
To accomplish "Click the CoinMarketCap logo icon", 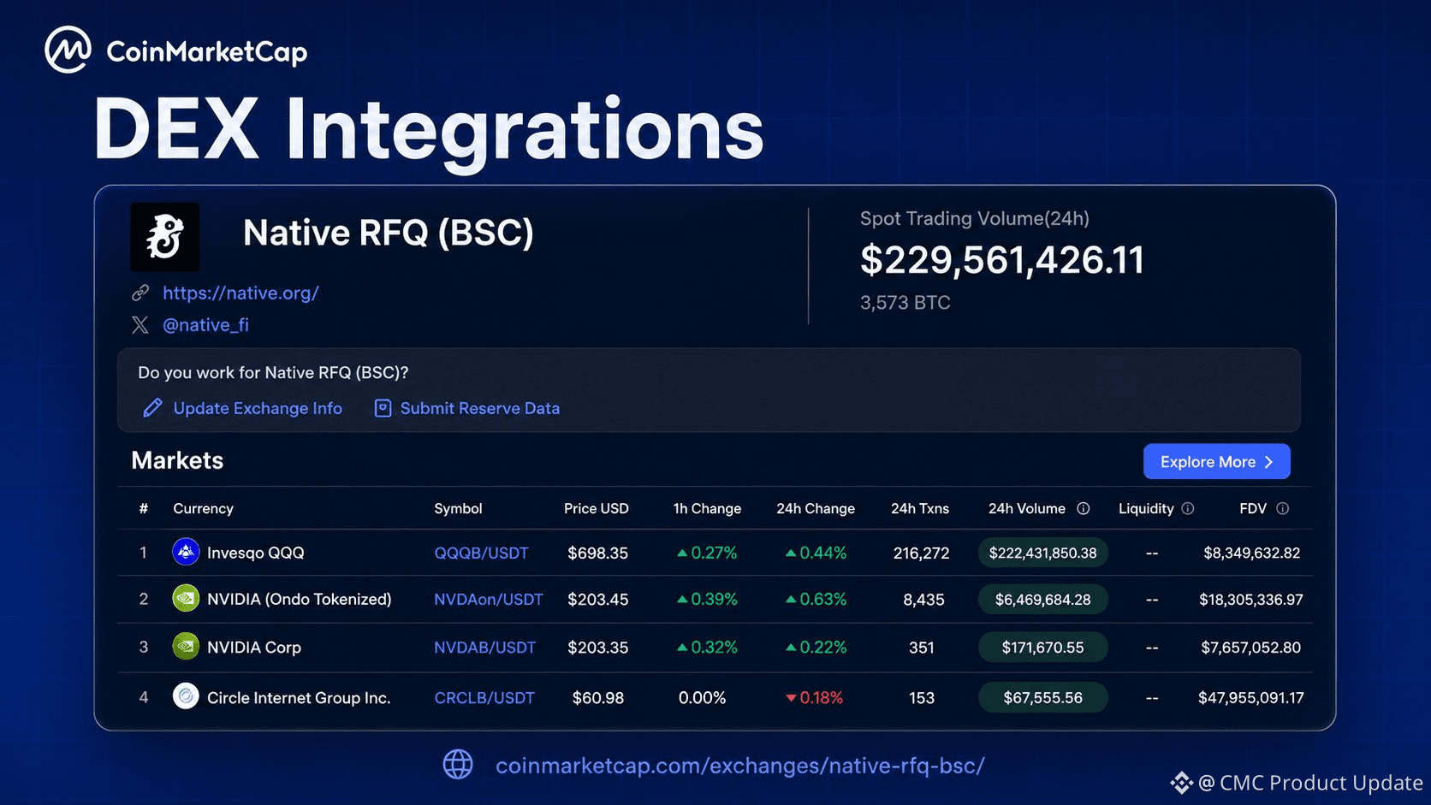I will tap(68, 50).
